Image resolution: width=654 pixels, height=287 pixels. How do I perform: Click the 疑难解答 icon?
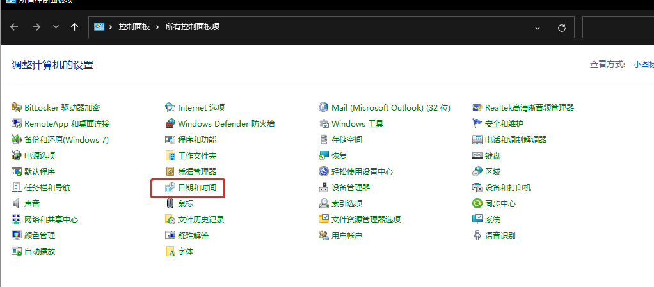[x=170, y=235]
